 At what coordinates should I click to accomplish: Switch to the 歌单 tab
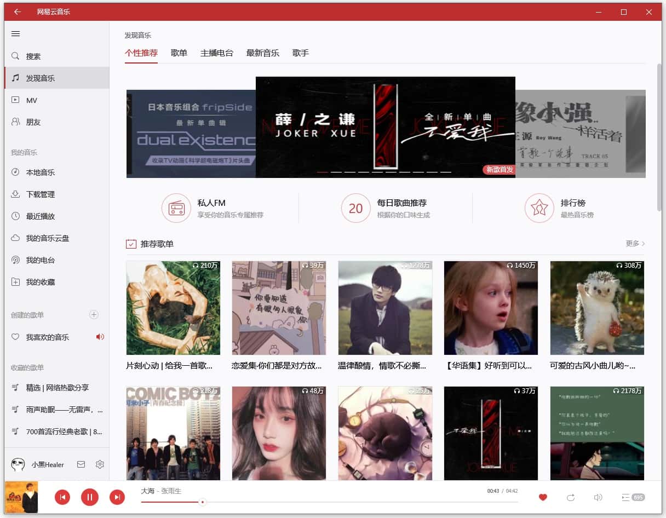(179, 53)
